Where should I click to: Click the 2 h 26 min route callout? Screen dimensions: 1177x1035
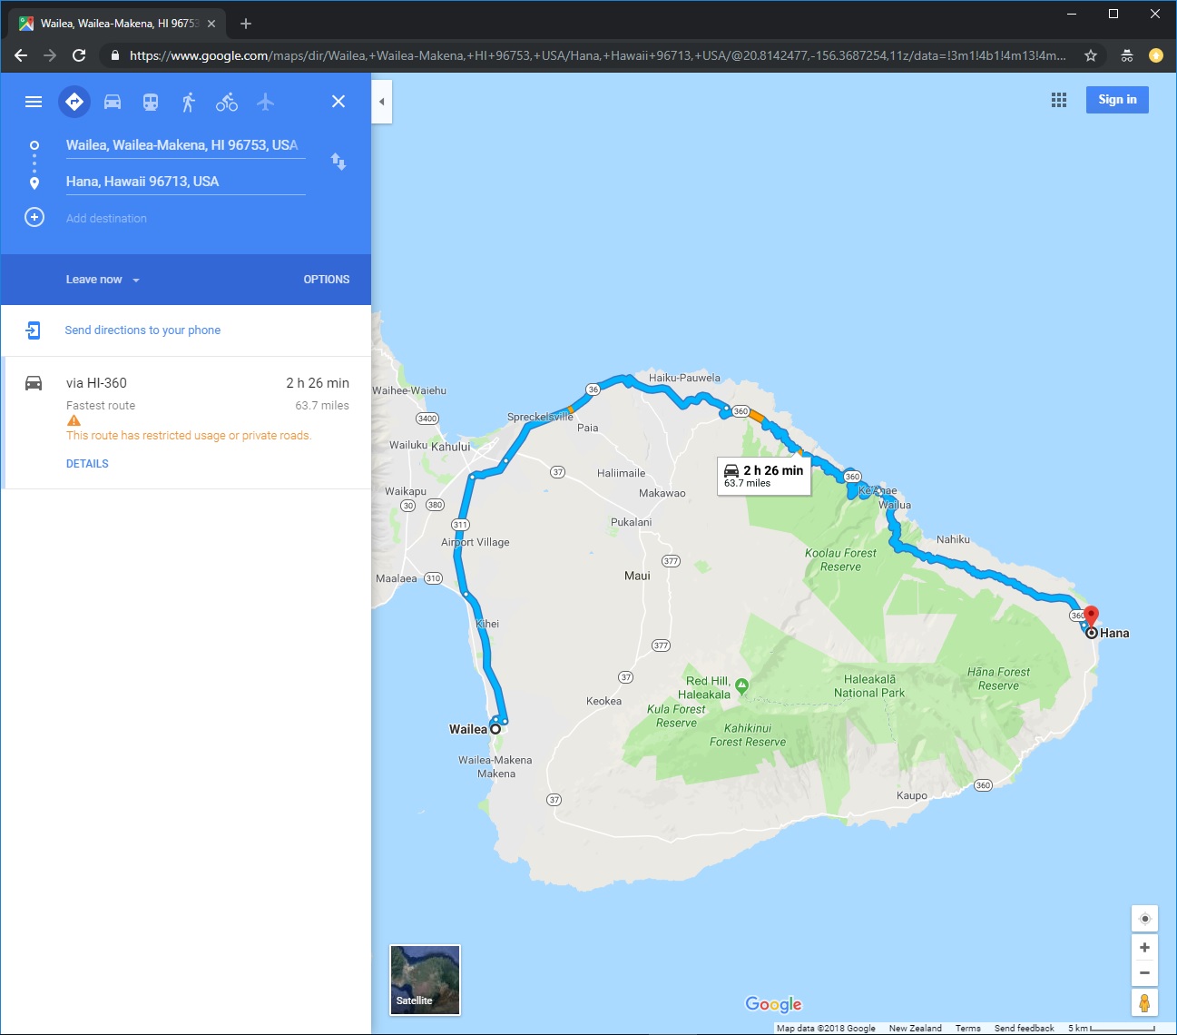[764, 476]
